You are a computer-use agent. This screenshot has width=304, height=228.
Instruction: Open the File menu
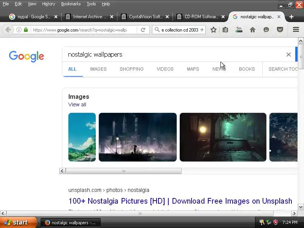click(x=6, y=4)
